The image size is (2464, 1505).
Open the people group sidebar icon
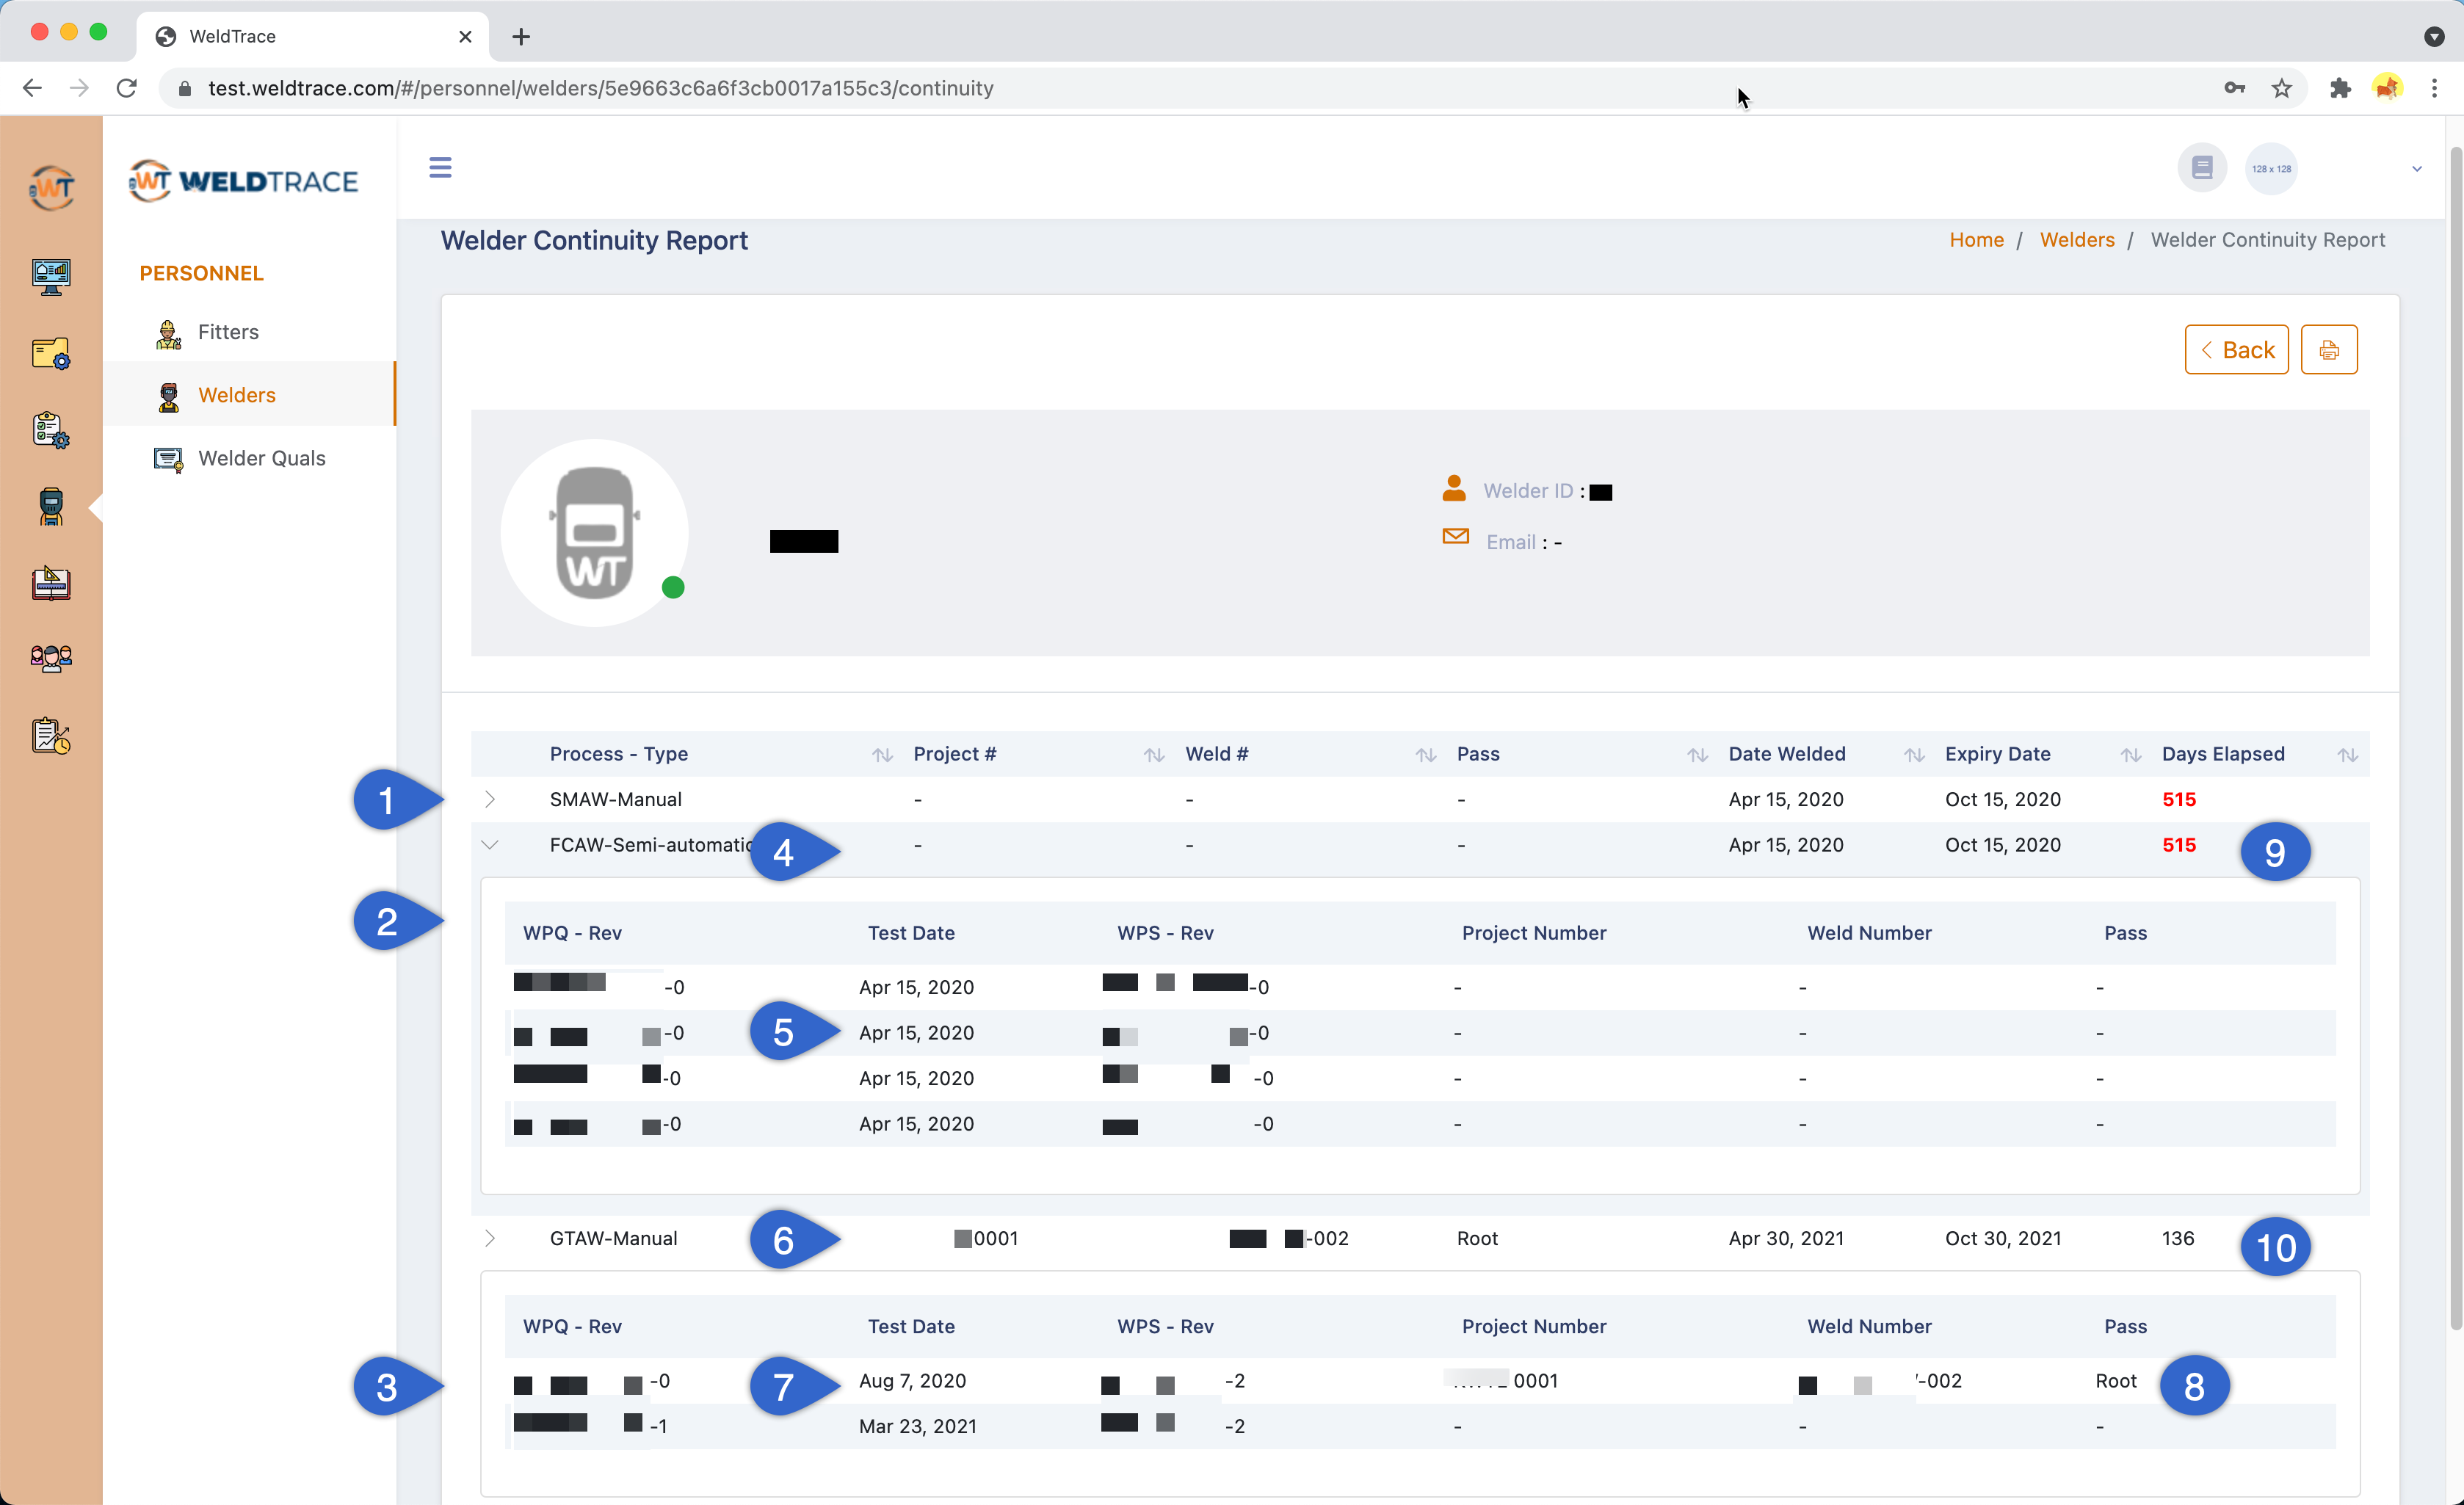51,658
